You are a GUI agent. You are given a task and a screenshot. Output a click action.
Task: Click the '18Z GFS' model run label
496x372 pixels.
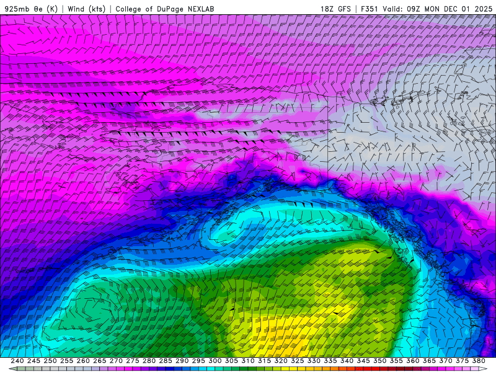tap(335, 9)
